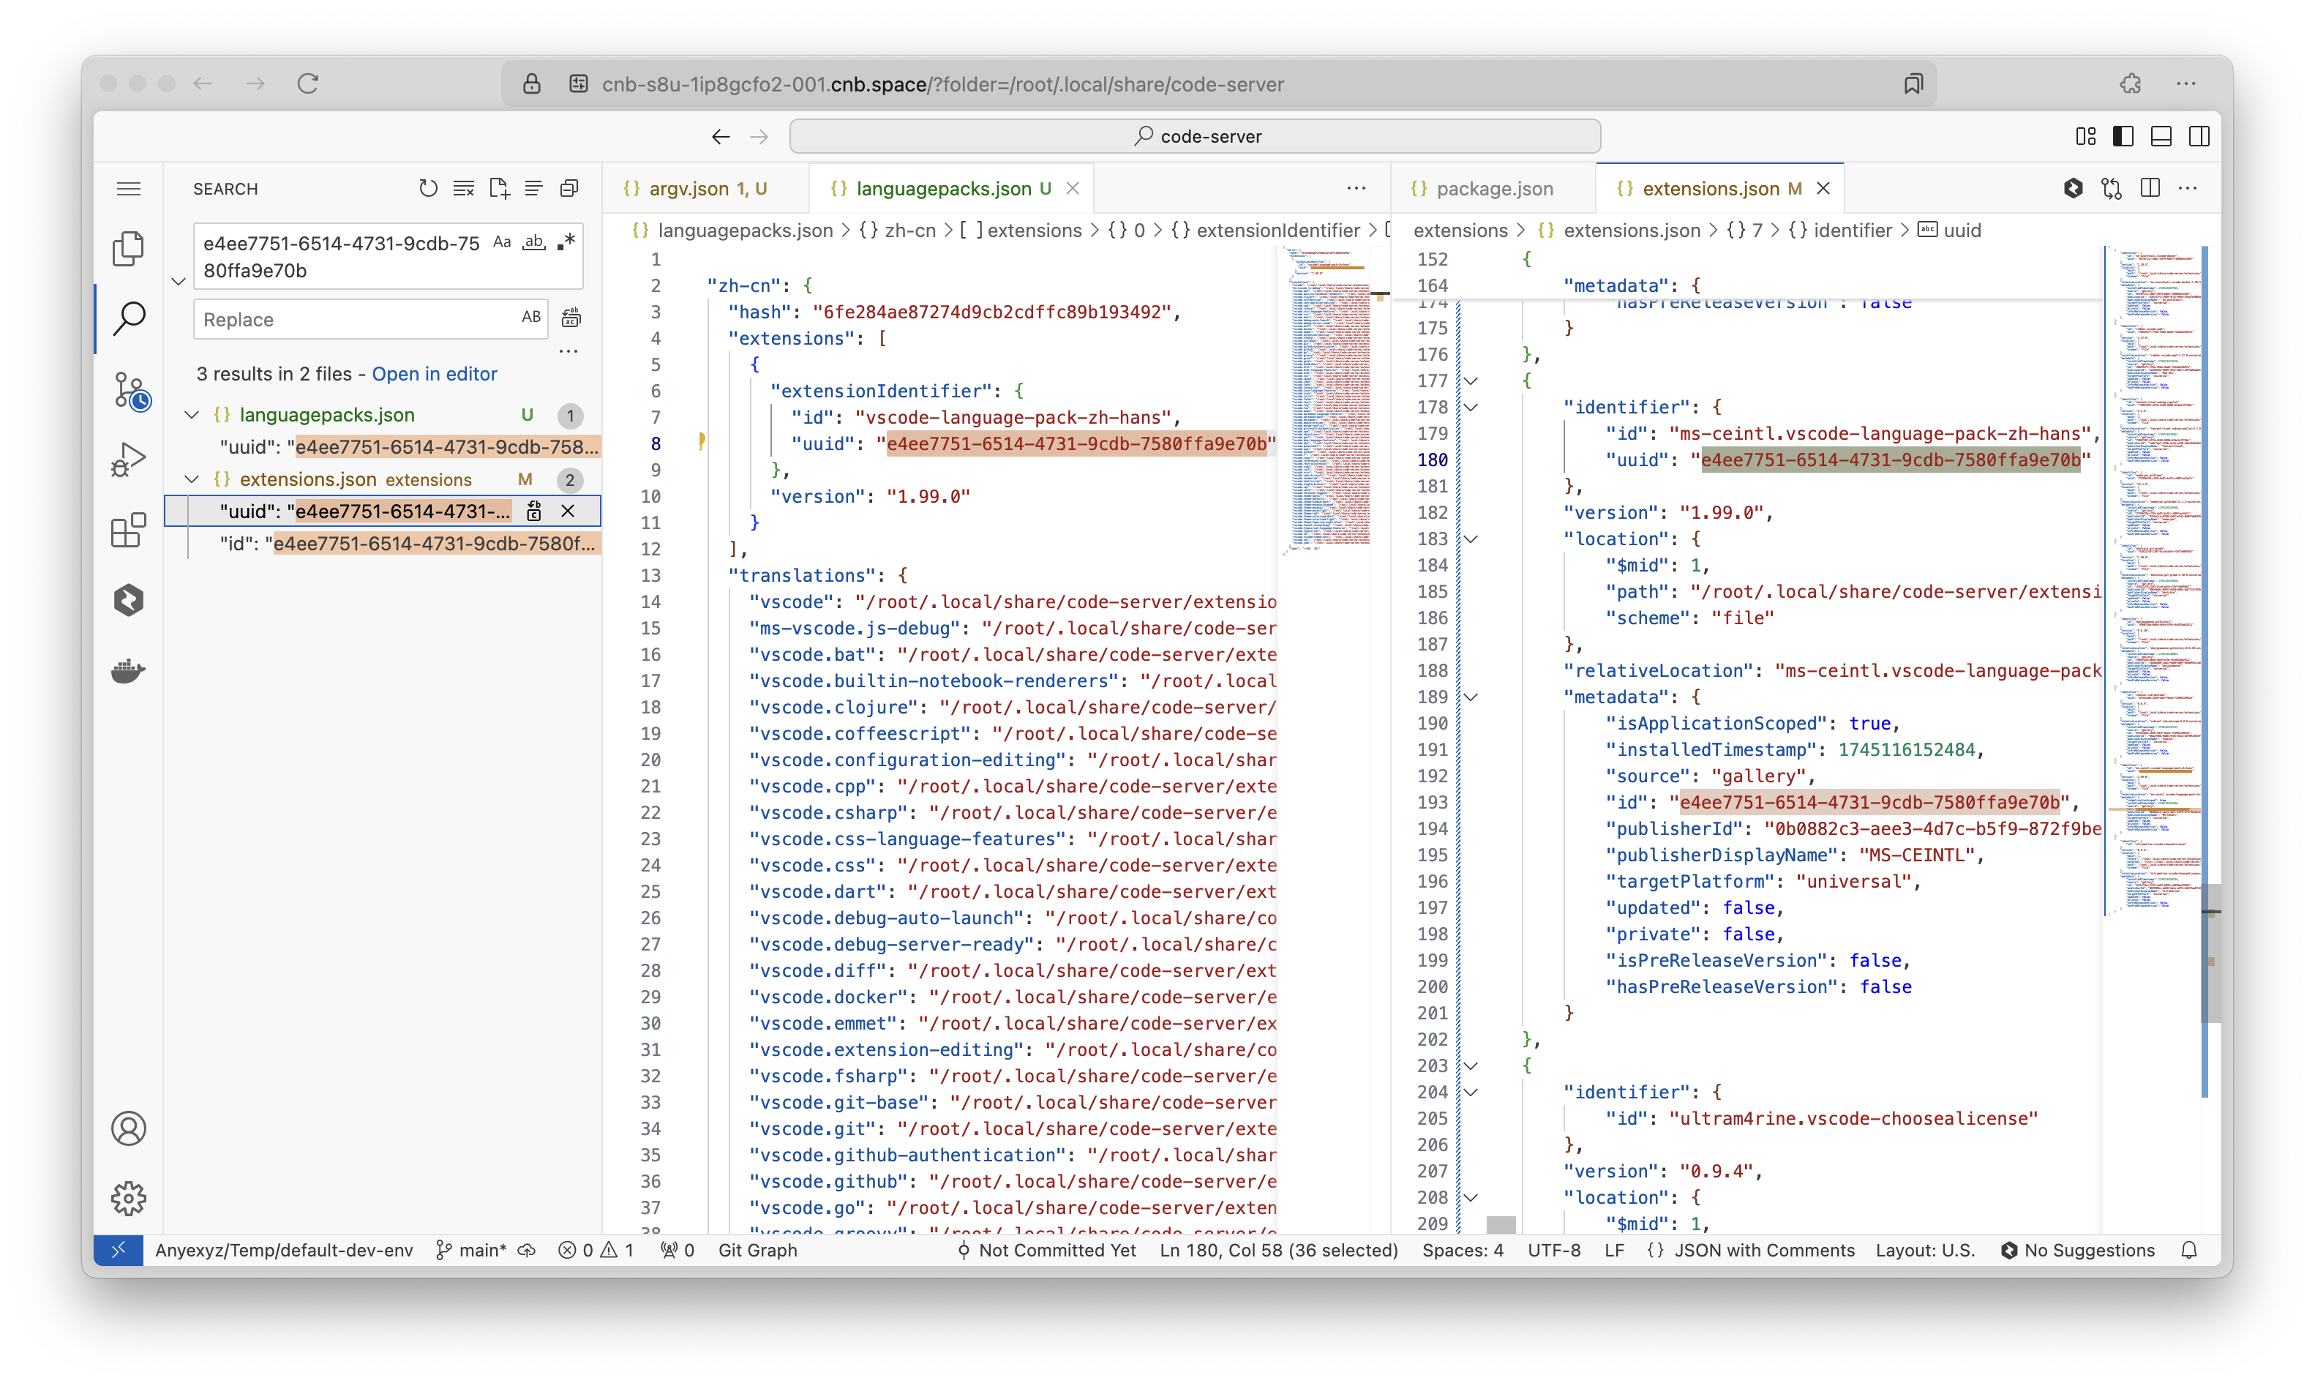Open new search editor
The image size is (2315, 1386).
(x=499, y=189)
